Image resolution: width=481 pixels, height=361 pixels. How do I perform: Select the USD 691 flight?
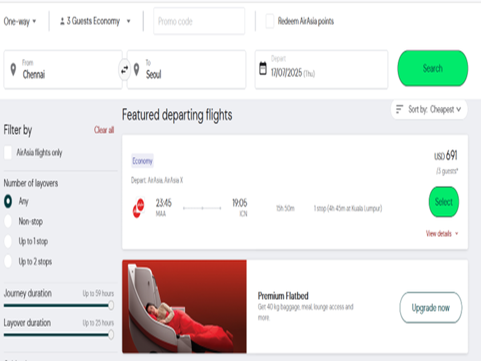point(443,202)
